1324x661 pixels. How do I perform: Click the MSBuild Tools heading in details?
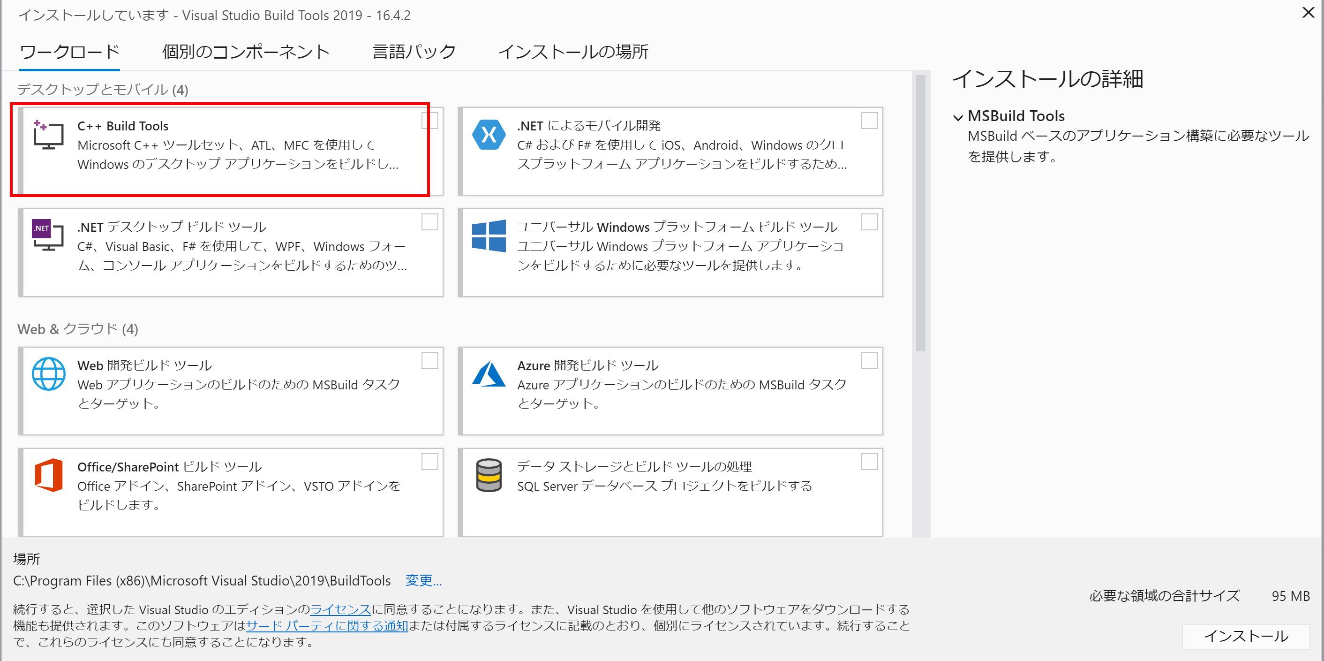tap(1016, 116)
